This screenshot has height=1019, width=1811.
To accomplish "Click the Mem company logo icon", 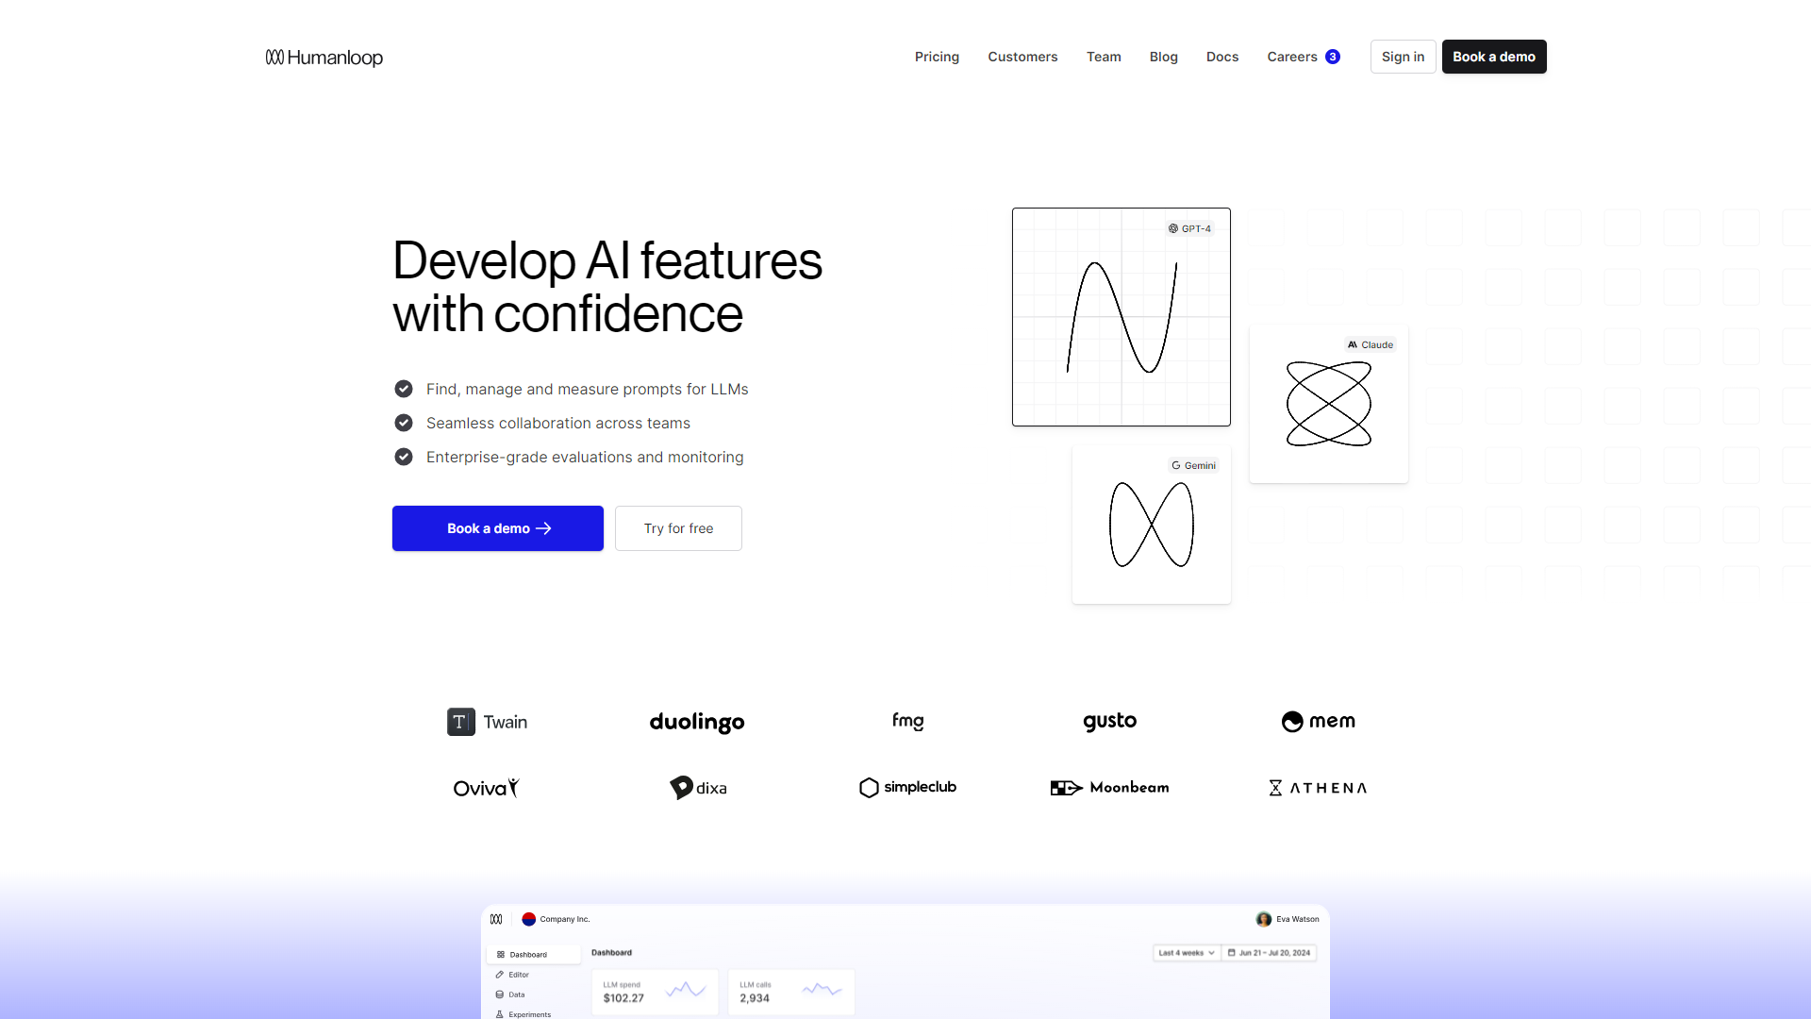I will click(x=1292, y=719).
